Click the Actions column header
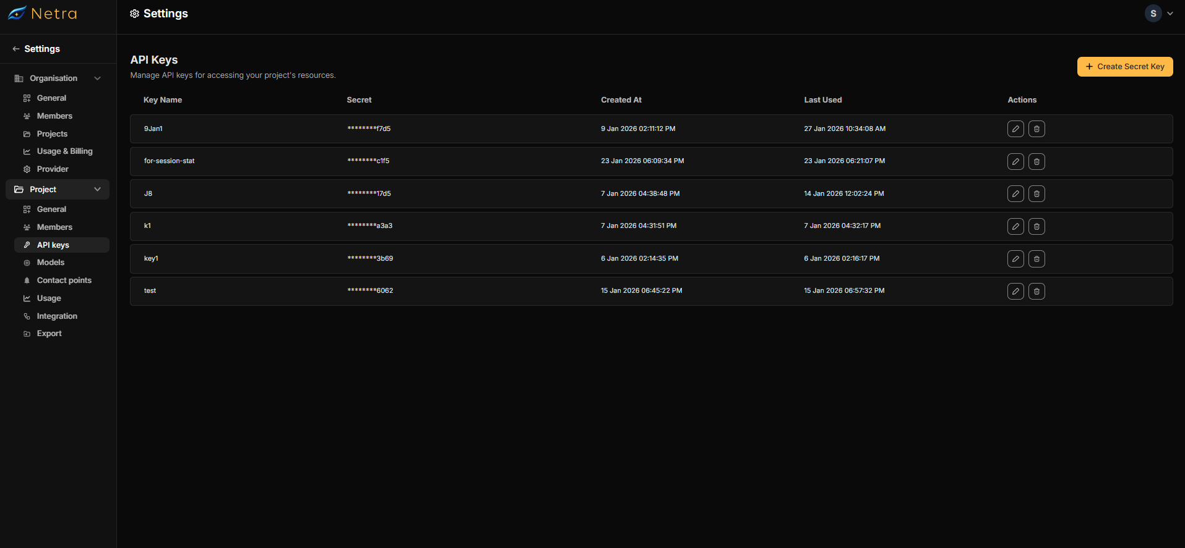This screenshot has height=548, width=1185. point(1022,100)
